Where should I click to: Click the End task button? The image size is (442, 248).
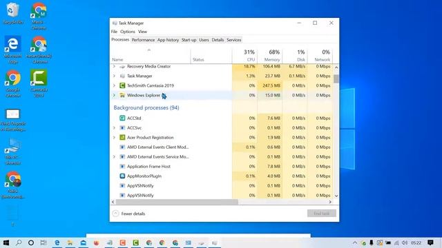pyautogui.click(x=322, y=214)
